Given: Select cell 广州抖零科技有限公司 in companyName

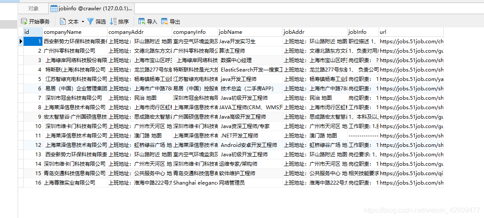Looking at the screenshot, I should click(75, 51).
